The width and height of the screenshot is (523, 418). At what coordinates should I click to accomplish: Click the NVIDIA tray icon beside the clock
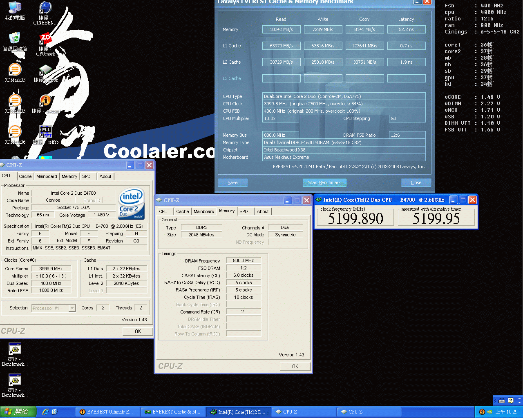[x=489, y=412]
